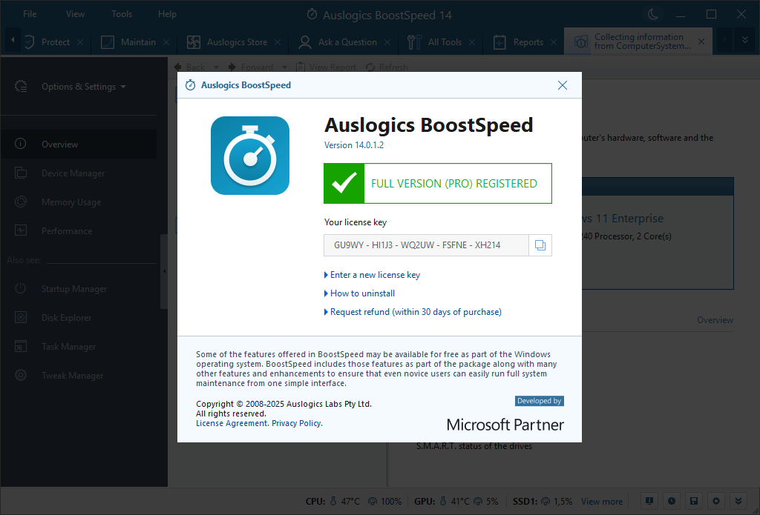This screenshot has height=515, width=760.
Task: Click the clock scheduler icon in the status bar
Action: [671, 501]
